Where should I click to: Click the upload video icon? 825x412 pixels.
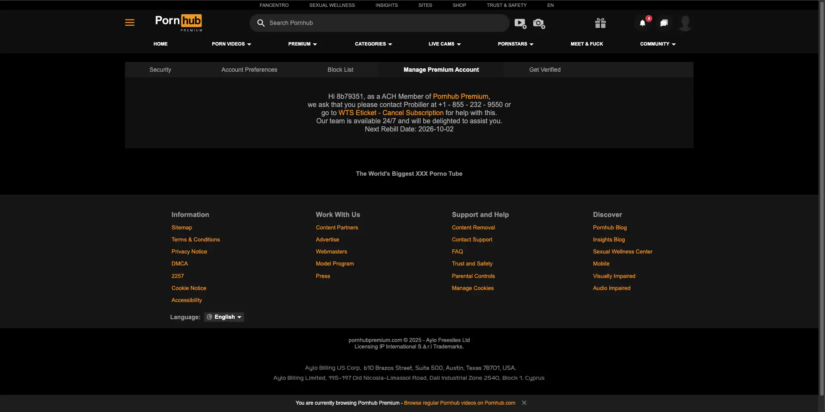click(520, 23)
